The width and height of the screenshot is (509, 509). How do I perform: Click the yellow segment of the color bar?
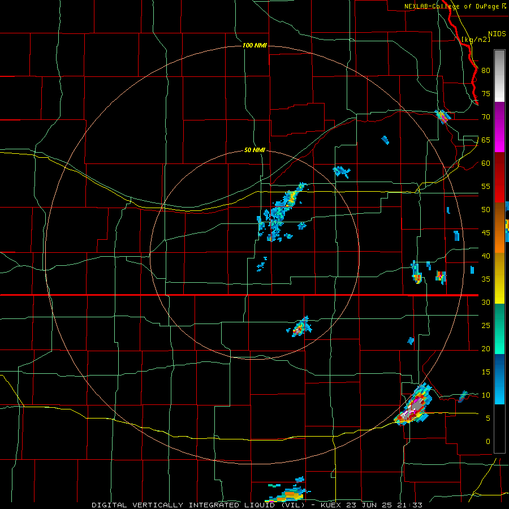point(499,278)
